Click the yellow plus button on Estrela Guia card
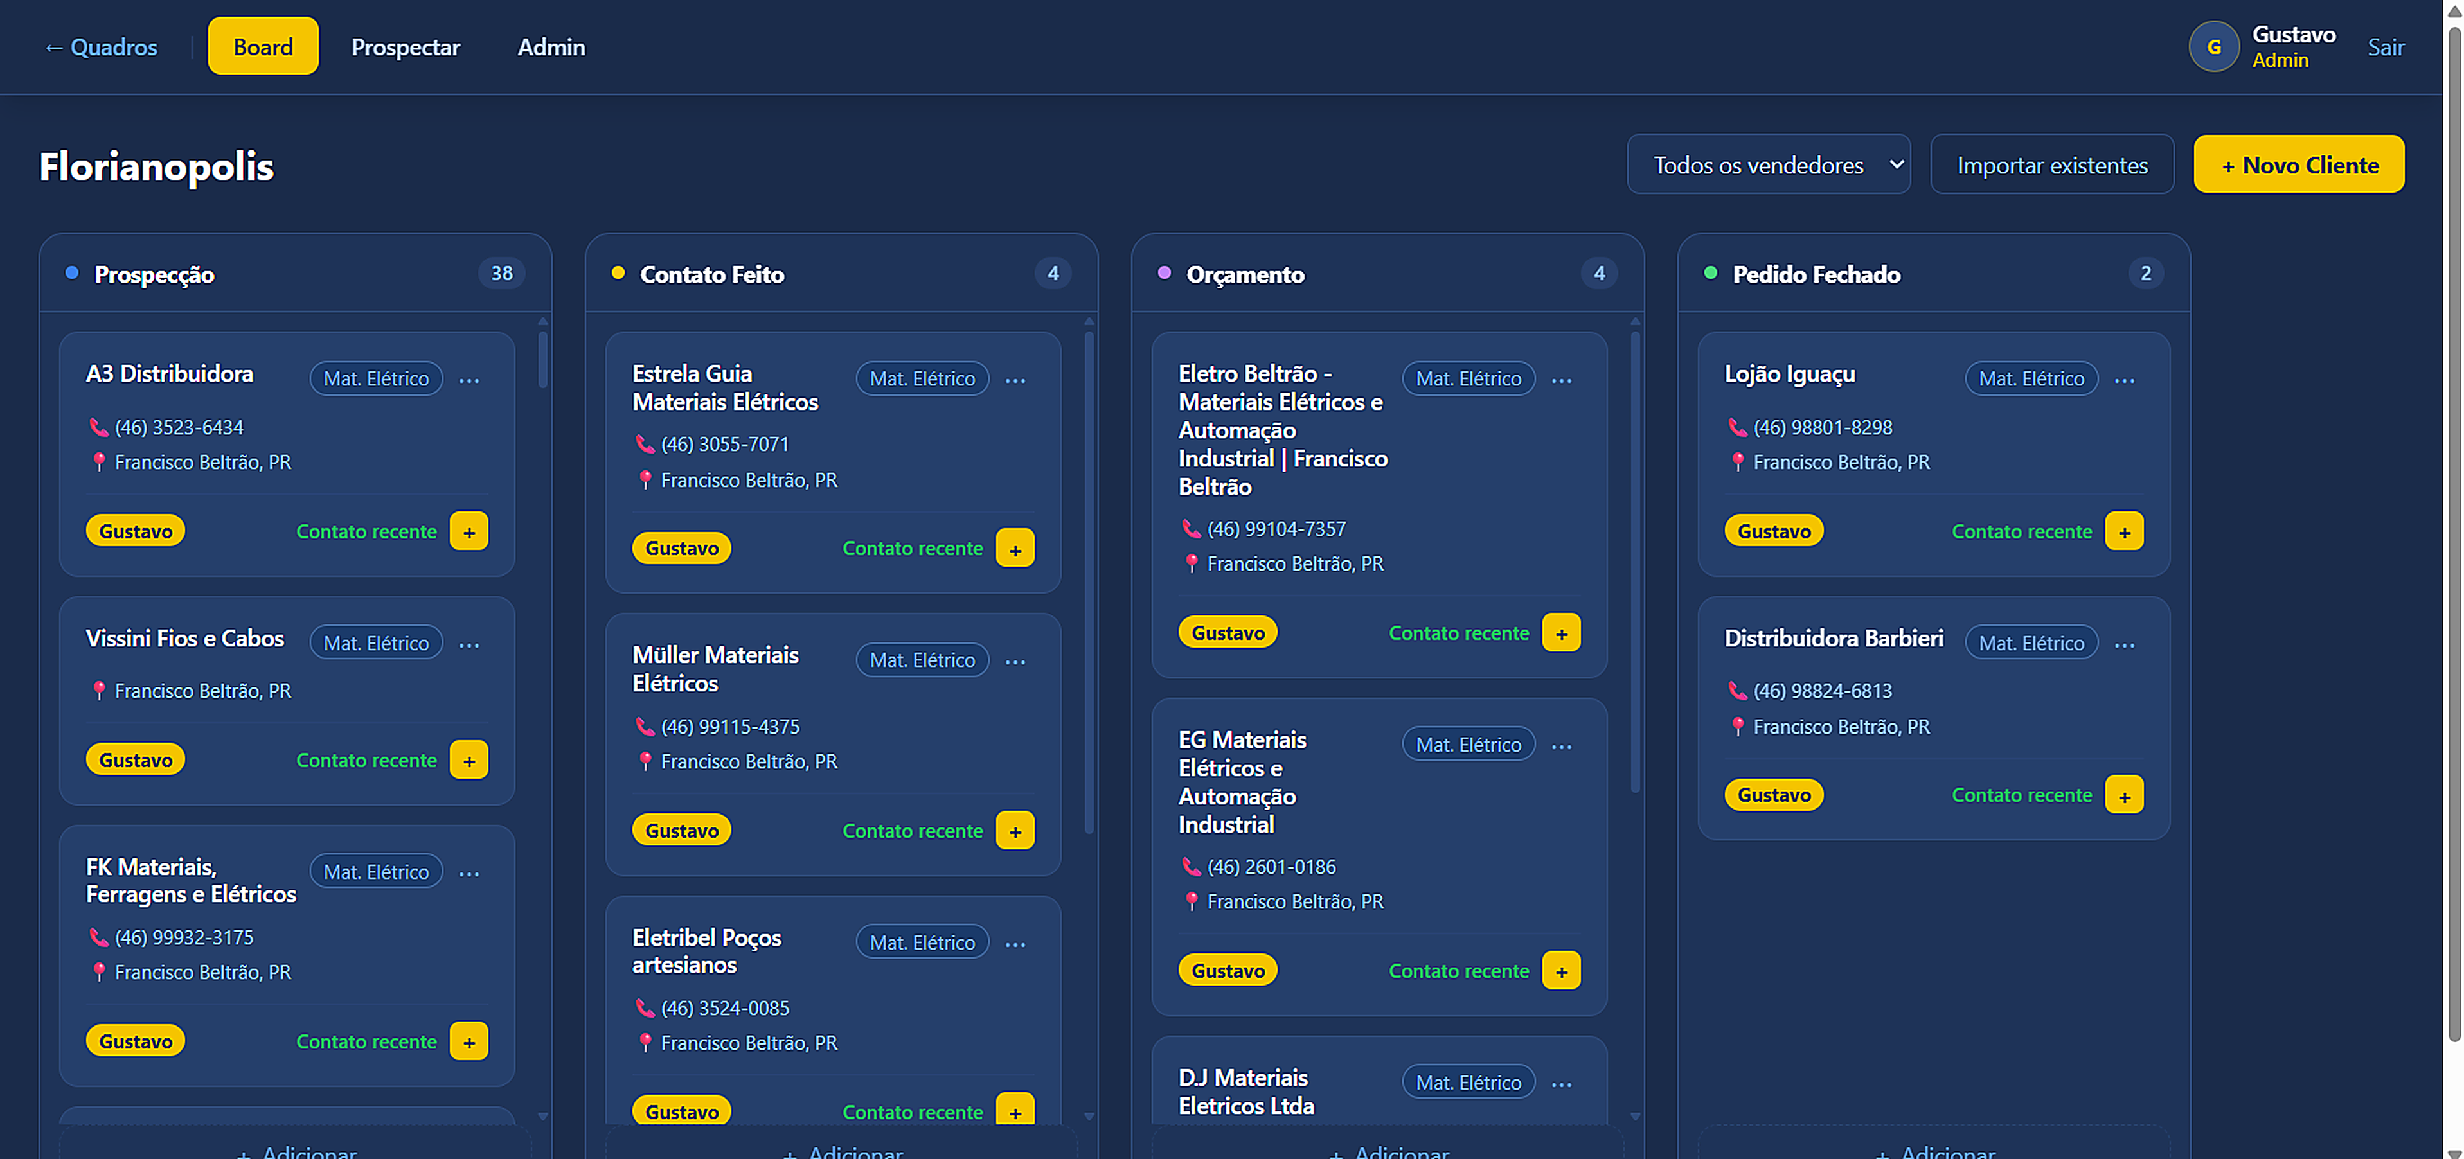Viewport: 2464px width, 1159px height. coord(1015,548)
